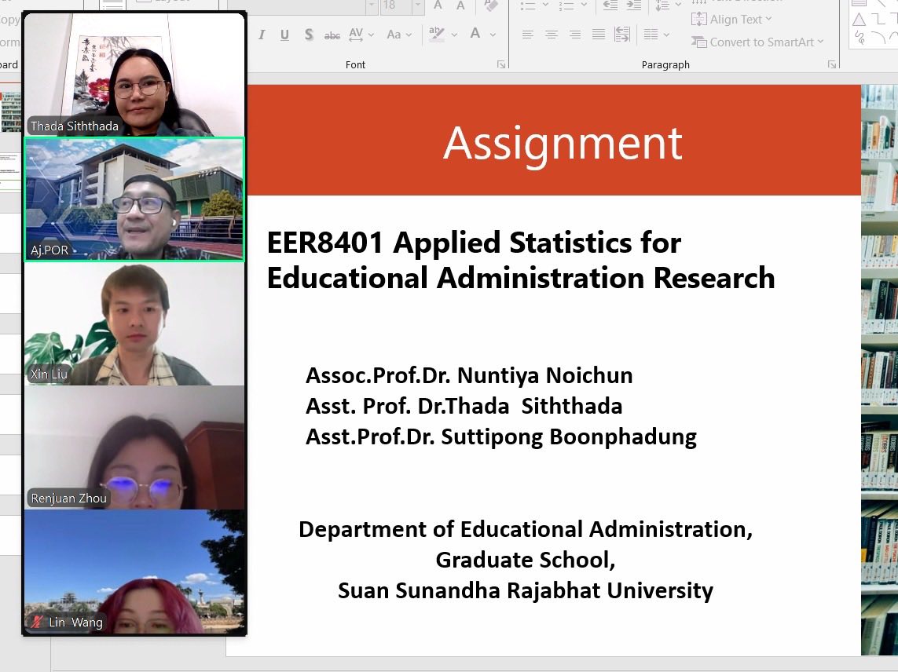Open the Align Text dropdown

(732, 20)
